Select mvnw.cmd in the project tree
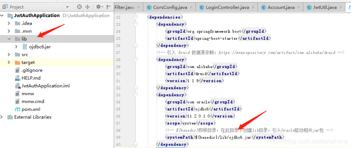 point(33,102)
